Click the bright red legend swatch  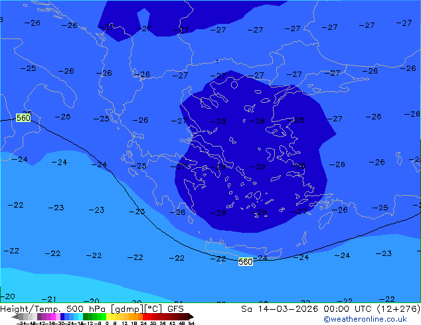point(145,316)
